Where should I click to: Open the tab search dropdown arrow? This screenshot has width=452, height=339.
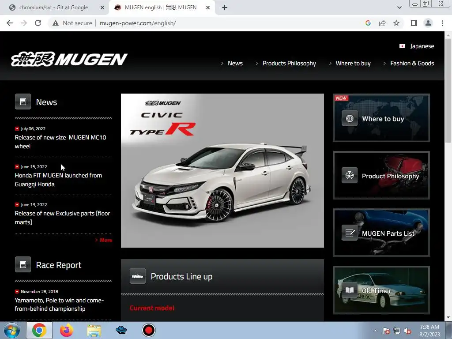[x=399, y=8]
